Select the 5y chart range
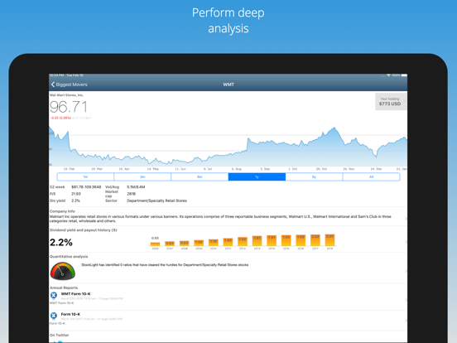This screenshot has height=343, width=457. pyautogui.click(x=314, y=176)
